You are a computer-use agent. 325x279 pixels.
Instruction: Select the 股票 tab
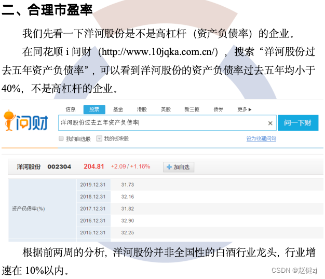[94, 109]
